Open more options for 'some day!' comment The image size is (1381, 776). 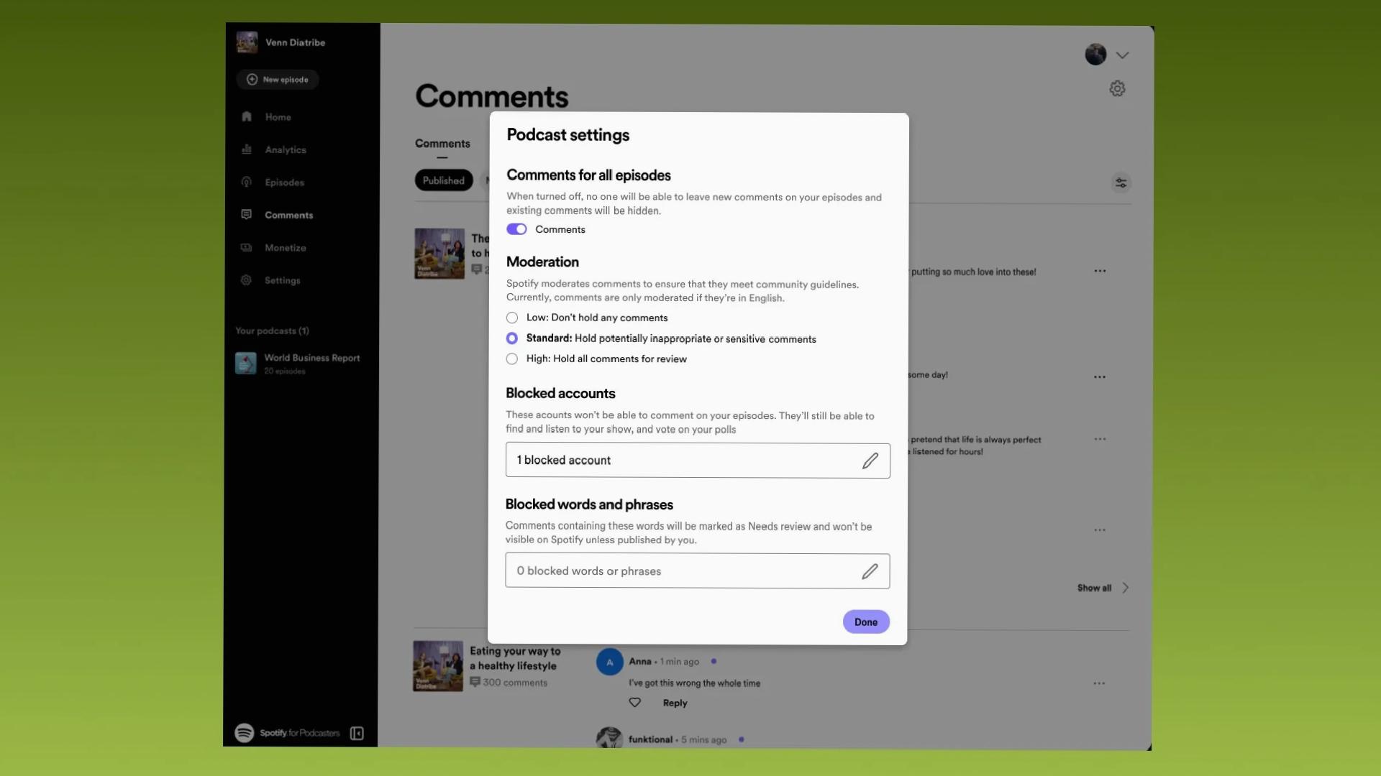click(x=1100, y=377)
